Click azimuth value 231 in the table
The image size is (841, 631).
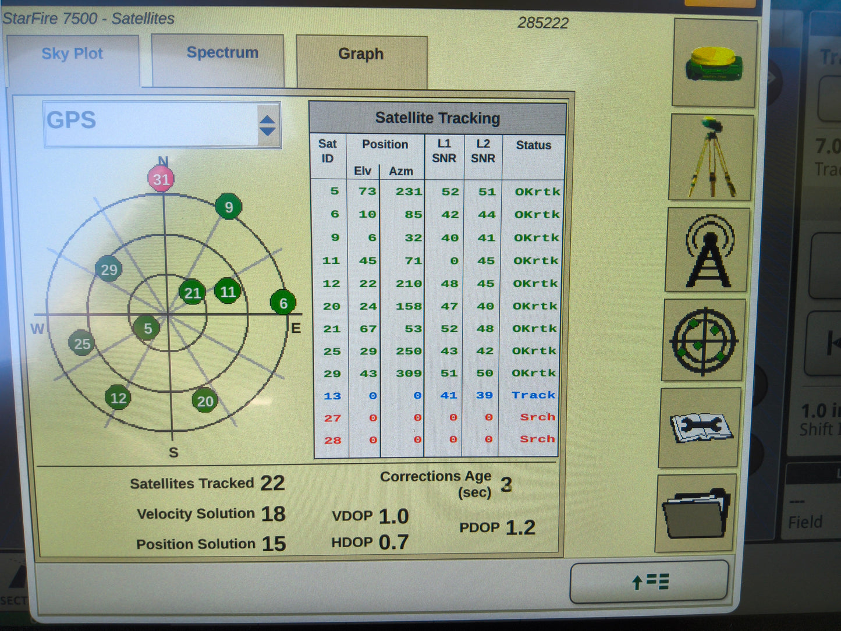(x=409, y=191)
